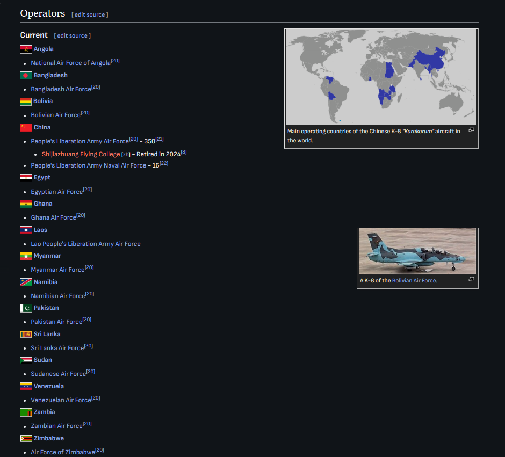This screenshot has width=505, height=457.
Task: Open the Sudanese Air Force link
Action: click(x=59, y=374)
